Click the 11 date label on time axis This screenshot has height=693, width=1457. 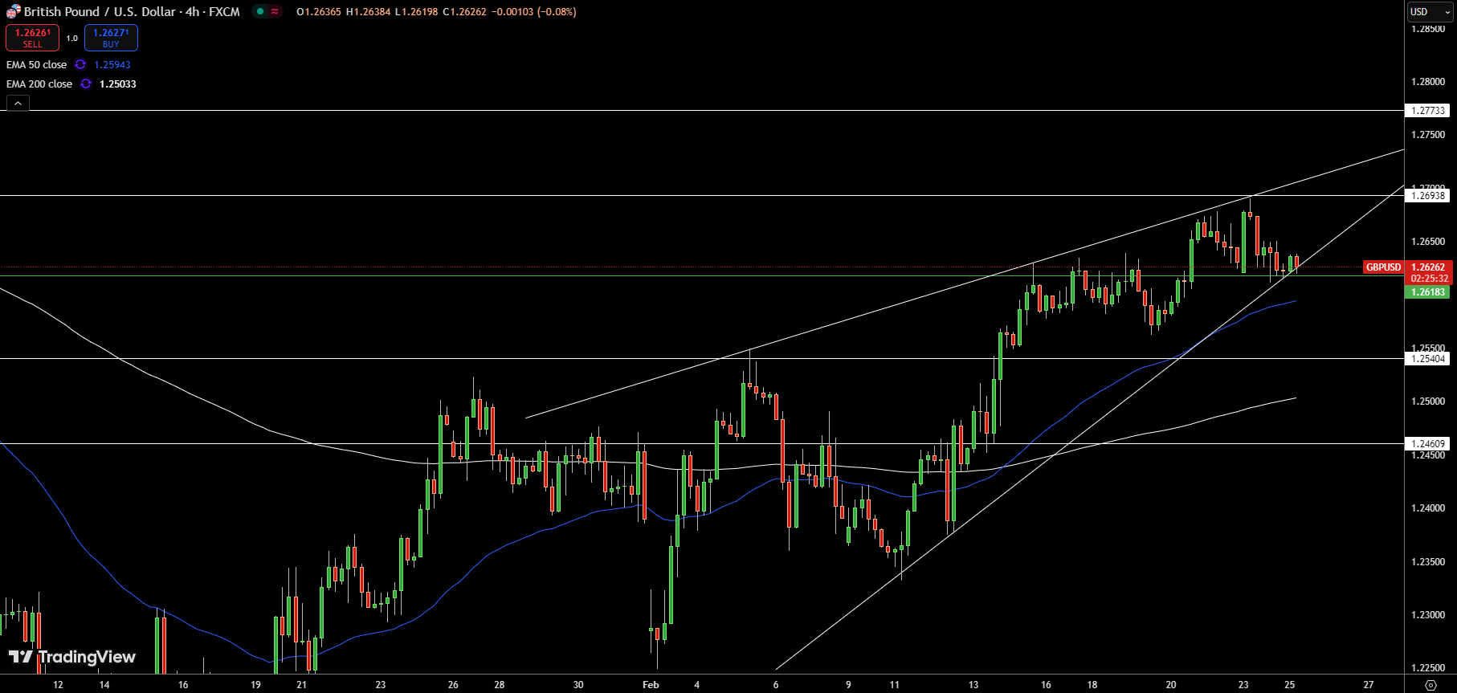(894, 685)
